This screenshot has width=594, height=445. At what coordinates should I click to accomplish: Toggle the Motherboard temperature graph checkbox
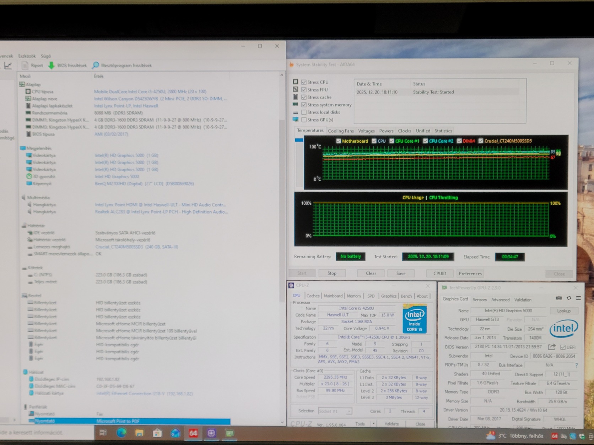(x=338, y=141)
